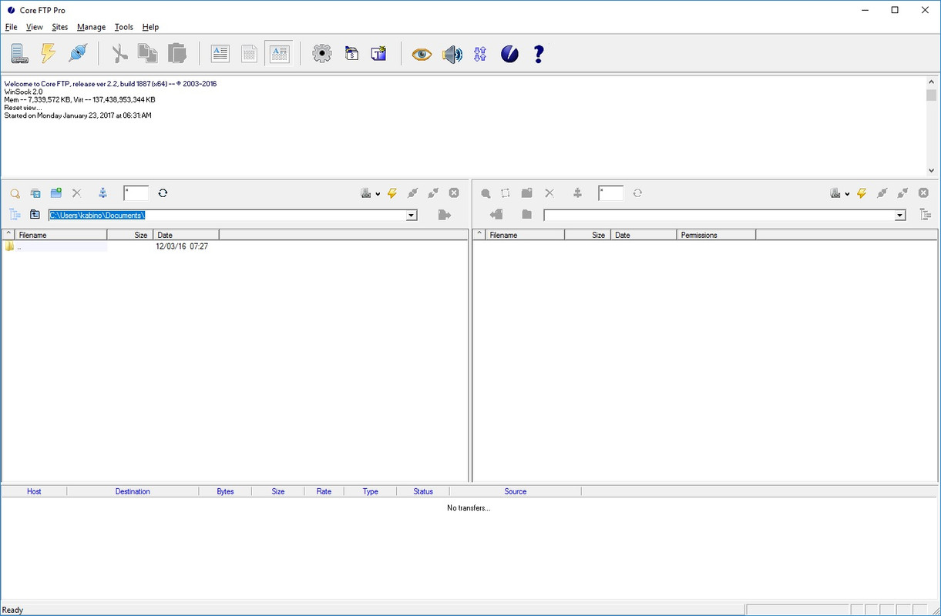Click the scissors Cut icon

[119, 54]
